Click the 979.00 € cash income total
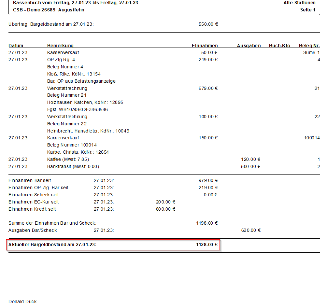This screenshot has height=308, width=327. point(208,181)
